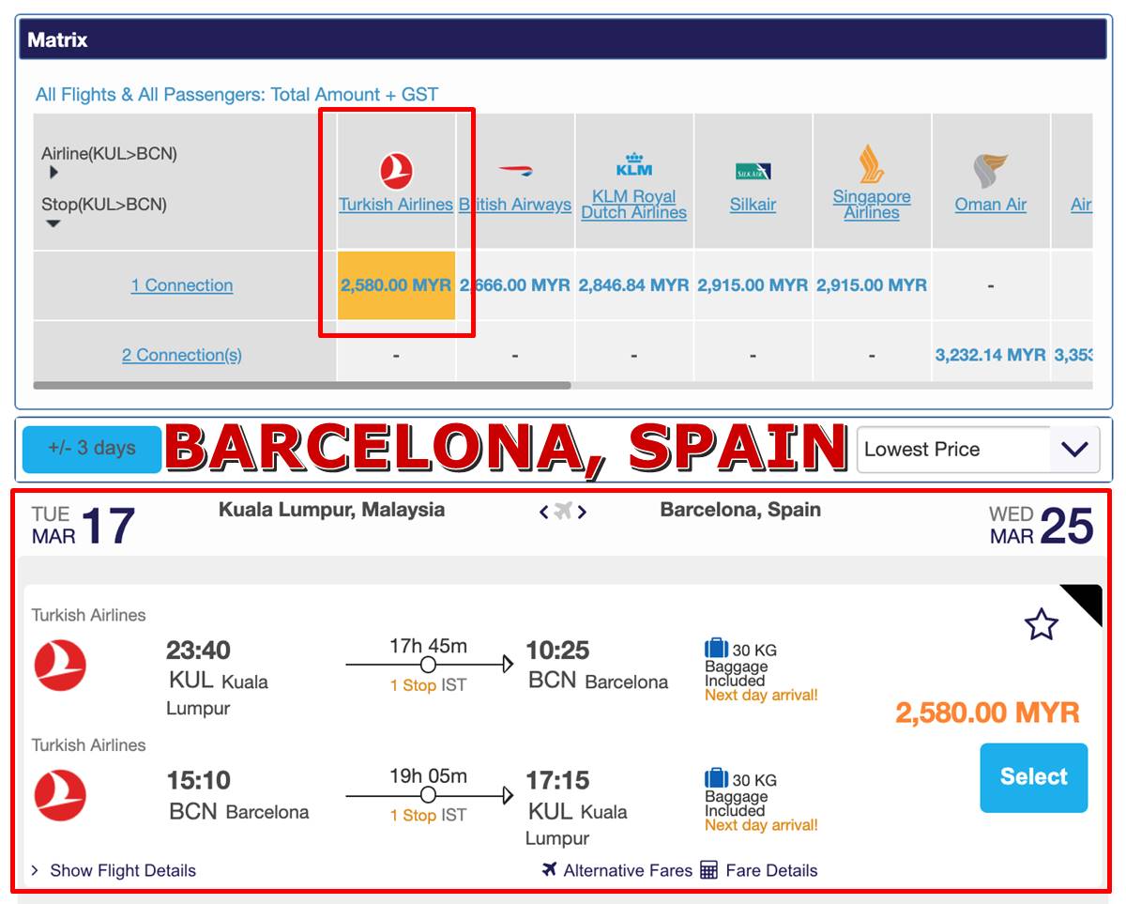Click the KLM crown logo
This screenshot has width=1126, height=904.
coord(633,164)
